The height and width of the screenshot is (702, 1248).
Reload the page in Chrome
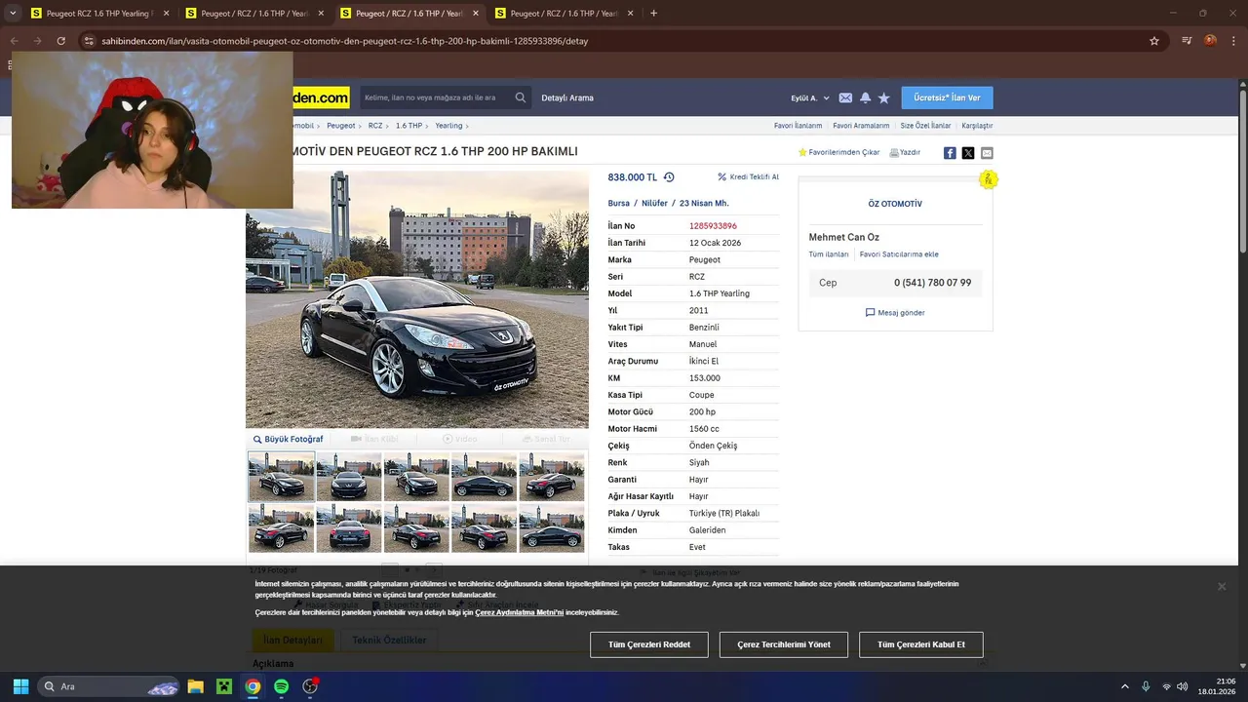pyautogui.click(x=60, y=41)
